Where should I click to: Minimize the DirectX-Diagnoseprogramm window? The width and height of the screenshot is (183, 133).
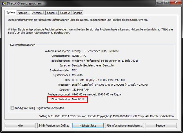coord(160,2)
